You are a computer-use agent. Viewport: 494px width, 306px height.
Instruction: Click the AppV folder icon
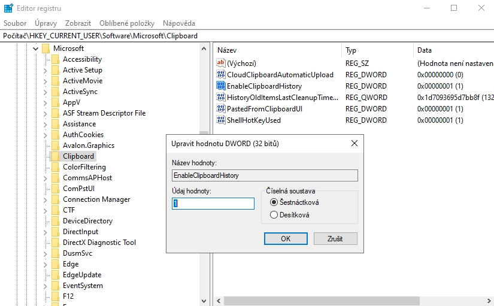55,102
